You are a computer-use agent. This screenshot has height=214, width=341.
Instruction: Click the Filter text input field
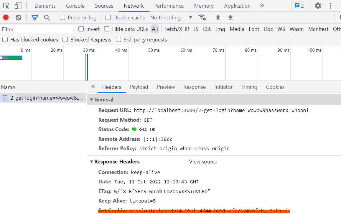coord(37,29)
